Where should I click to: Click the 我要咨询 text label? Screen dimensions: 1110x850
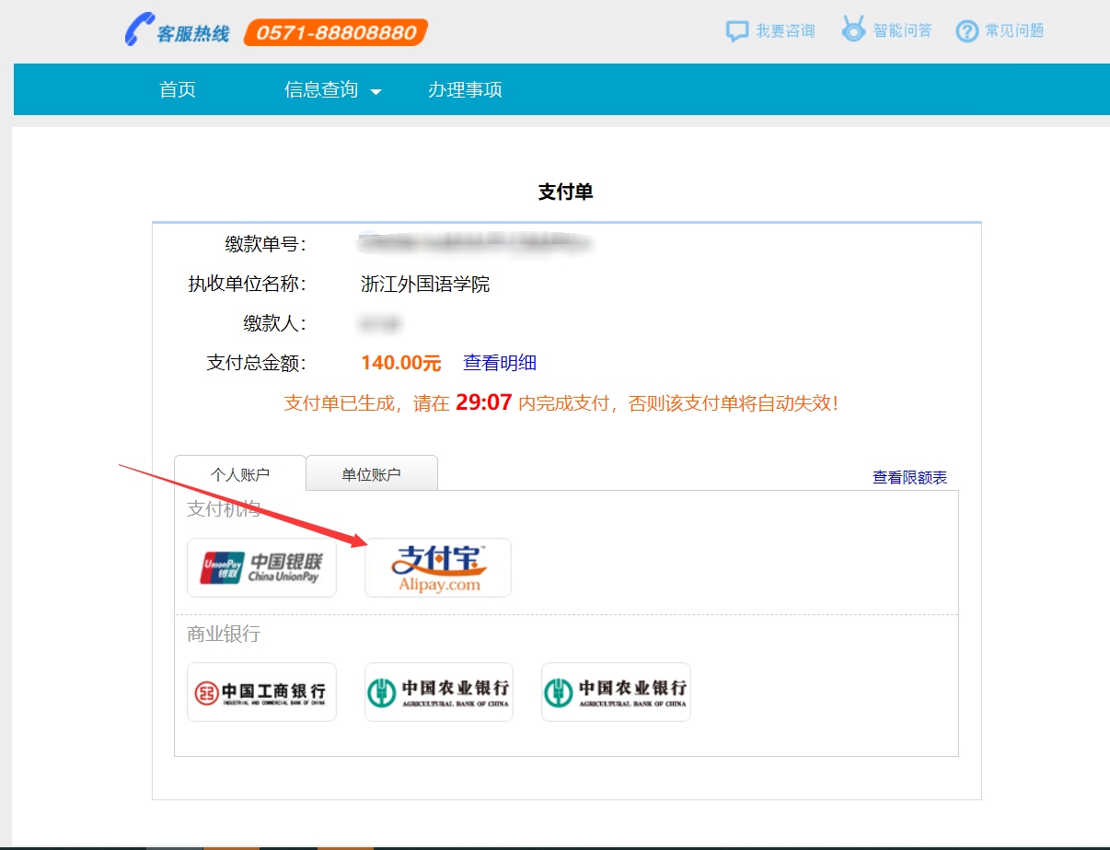(x=785, y=30)
